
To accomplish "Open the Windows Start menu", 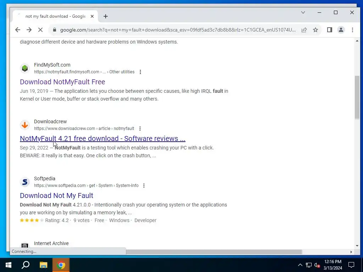I will tap(9, 265).
